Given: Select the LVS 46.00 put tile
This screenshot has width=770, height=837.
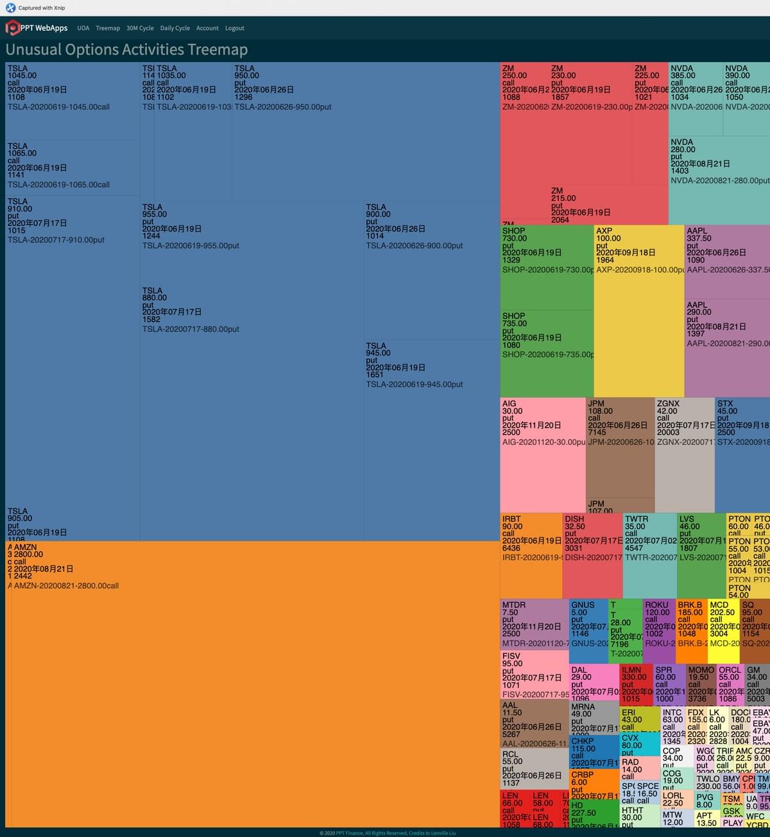Looking at the screenshot, I should point(701,556).
